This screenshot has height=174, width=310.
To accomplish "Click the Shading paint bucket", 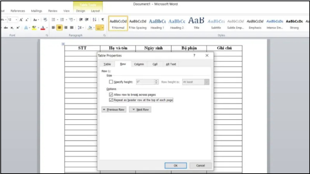I will click(90, 27).
